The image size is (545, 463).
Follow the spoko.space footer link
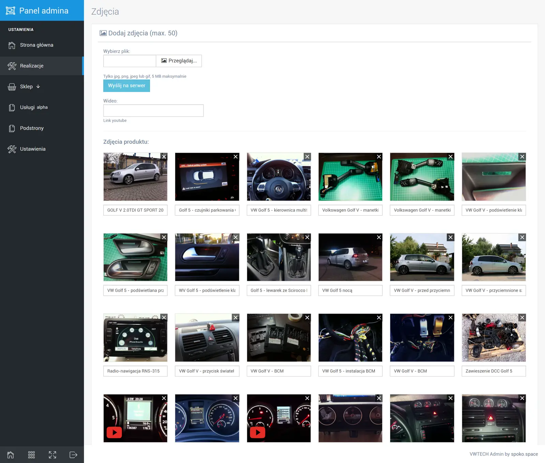[524, 454]
